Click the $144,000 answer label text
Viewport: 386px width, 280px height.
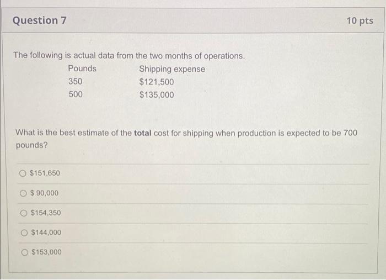tap(46, 233)
